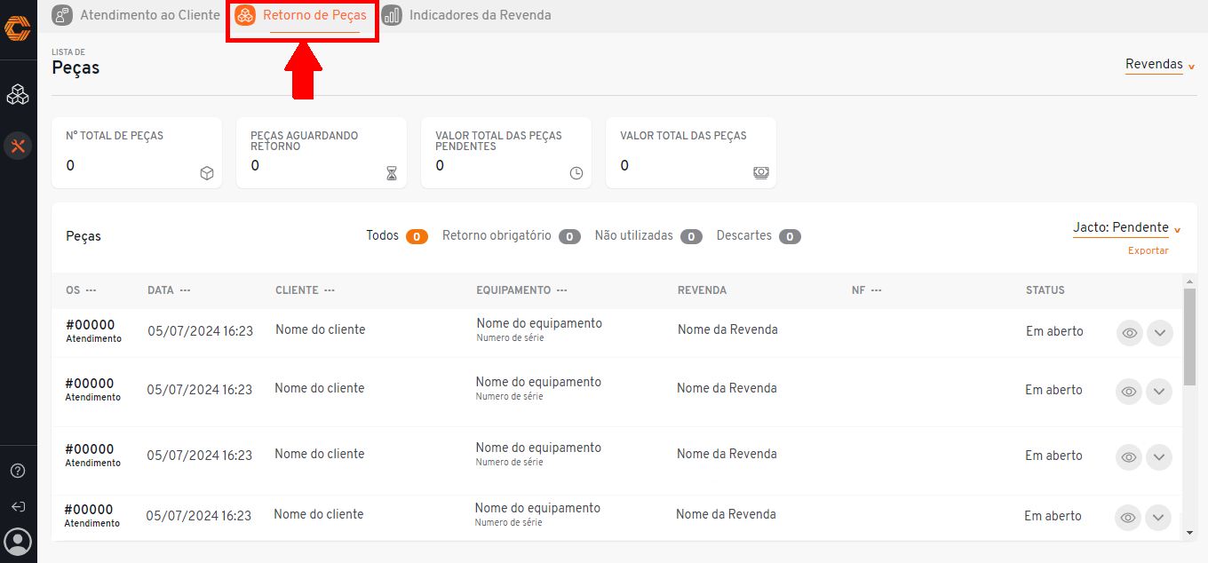This screenshot has height=563, width=1208.
Task: Filter parts by Não utilizadas
Action: 648,236
